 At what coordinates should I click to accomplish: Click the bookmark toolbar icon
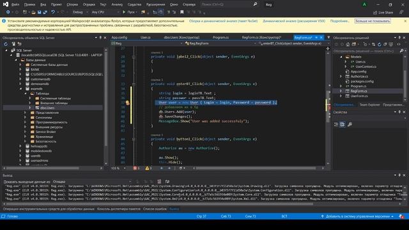(x=181, y=12)
